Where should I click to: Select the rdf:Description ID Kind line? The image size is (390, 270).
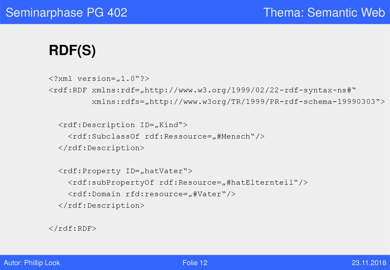123,125
